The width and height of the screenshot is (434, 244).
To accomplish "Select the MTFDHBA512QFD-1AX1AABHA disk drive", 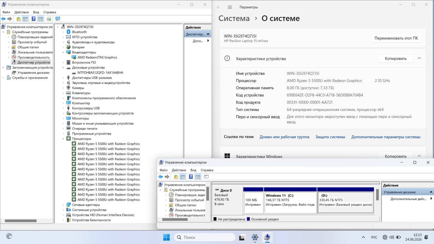I will [x=100, y=73].
